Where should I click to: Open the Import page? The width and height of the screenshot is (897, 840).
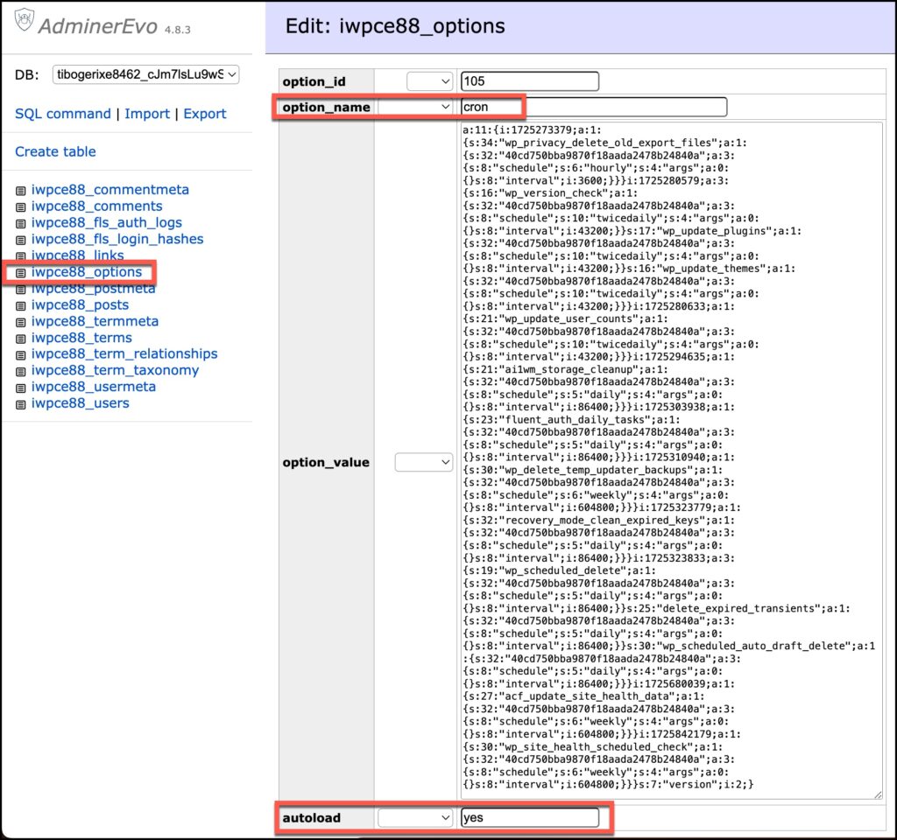pyautogui.click(x=147, y=114)
